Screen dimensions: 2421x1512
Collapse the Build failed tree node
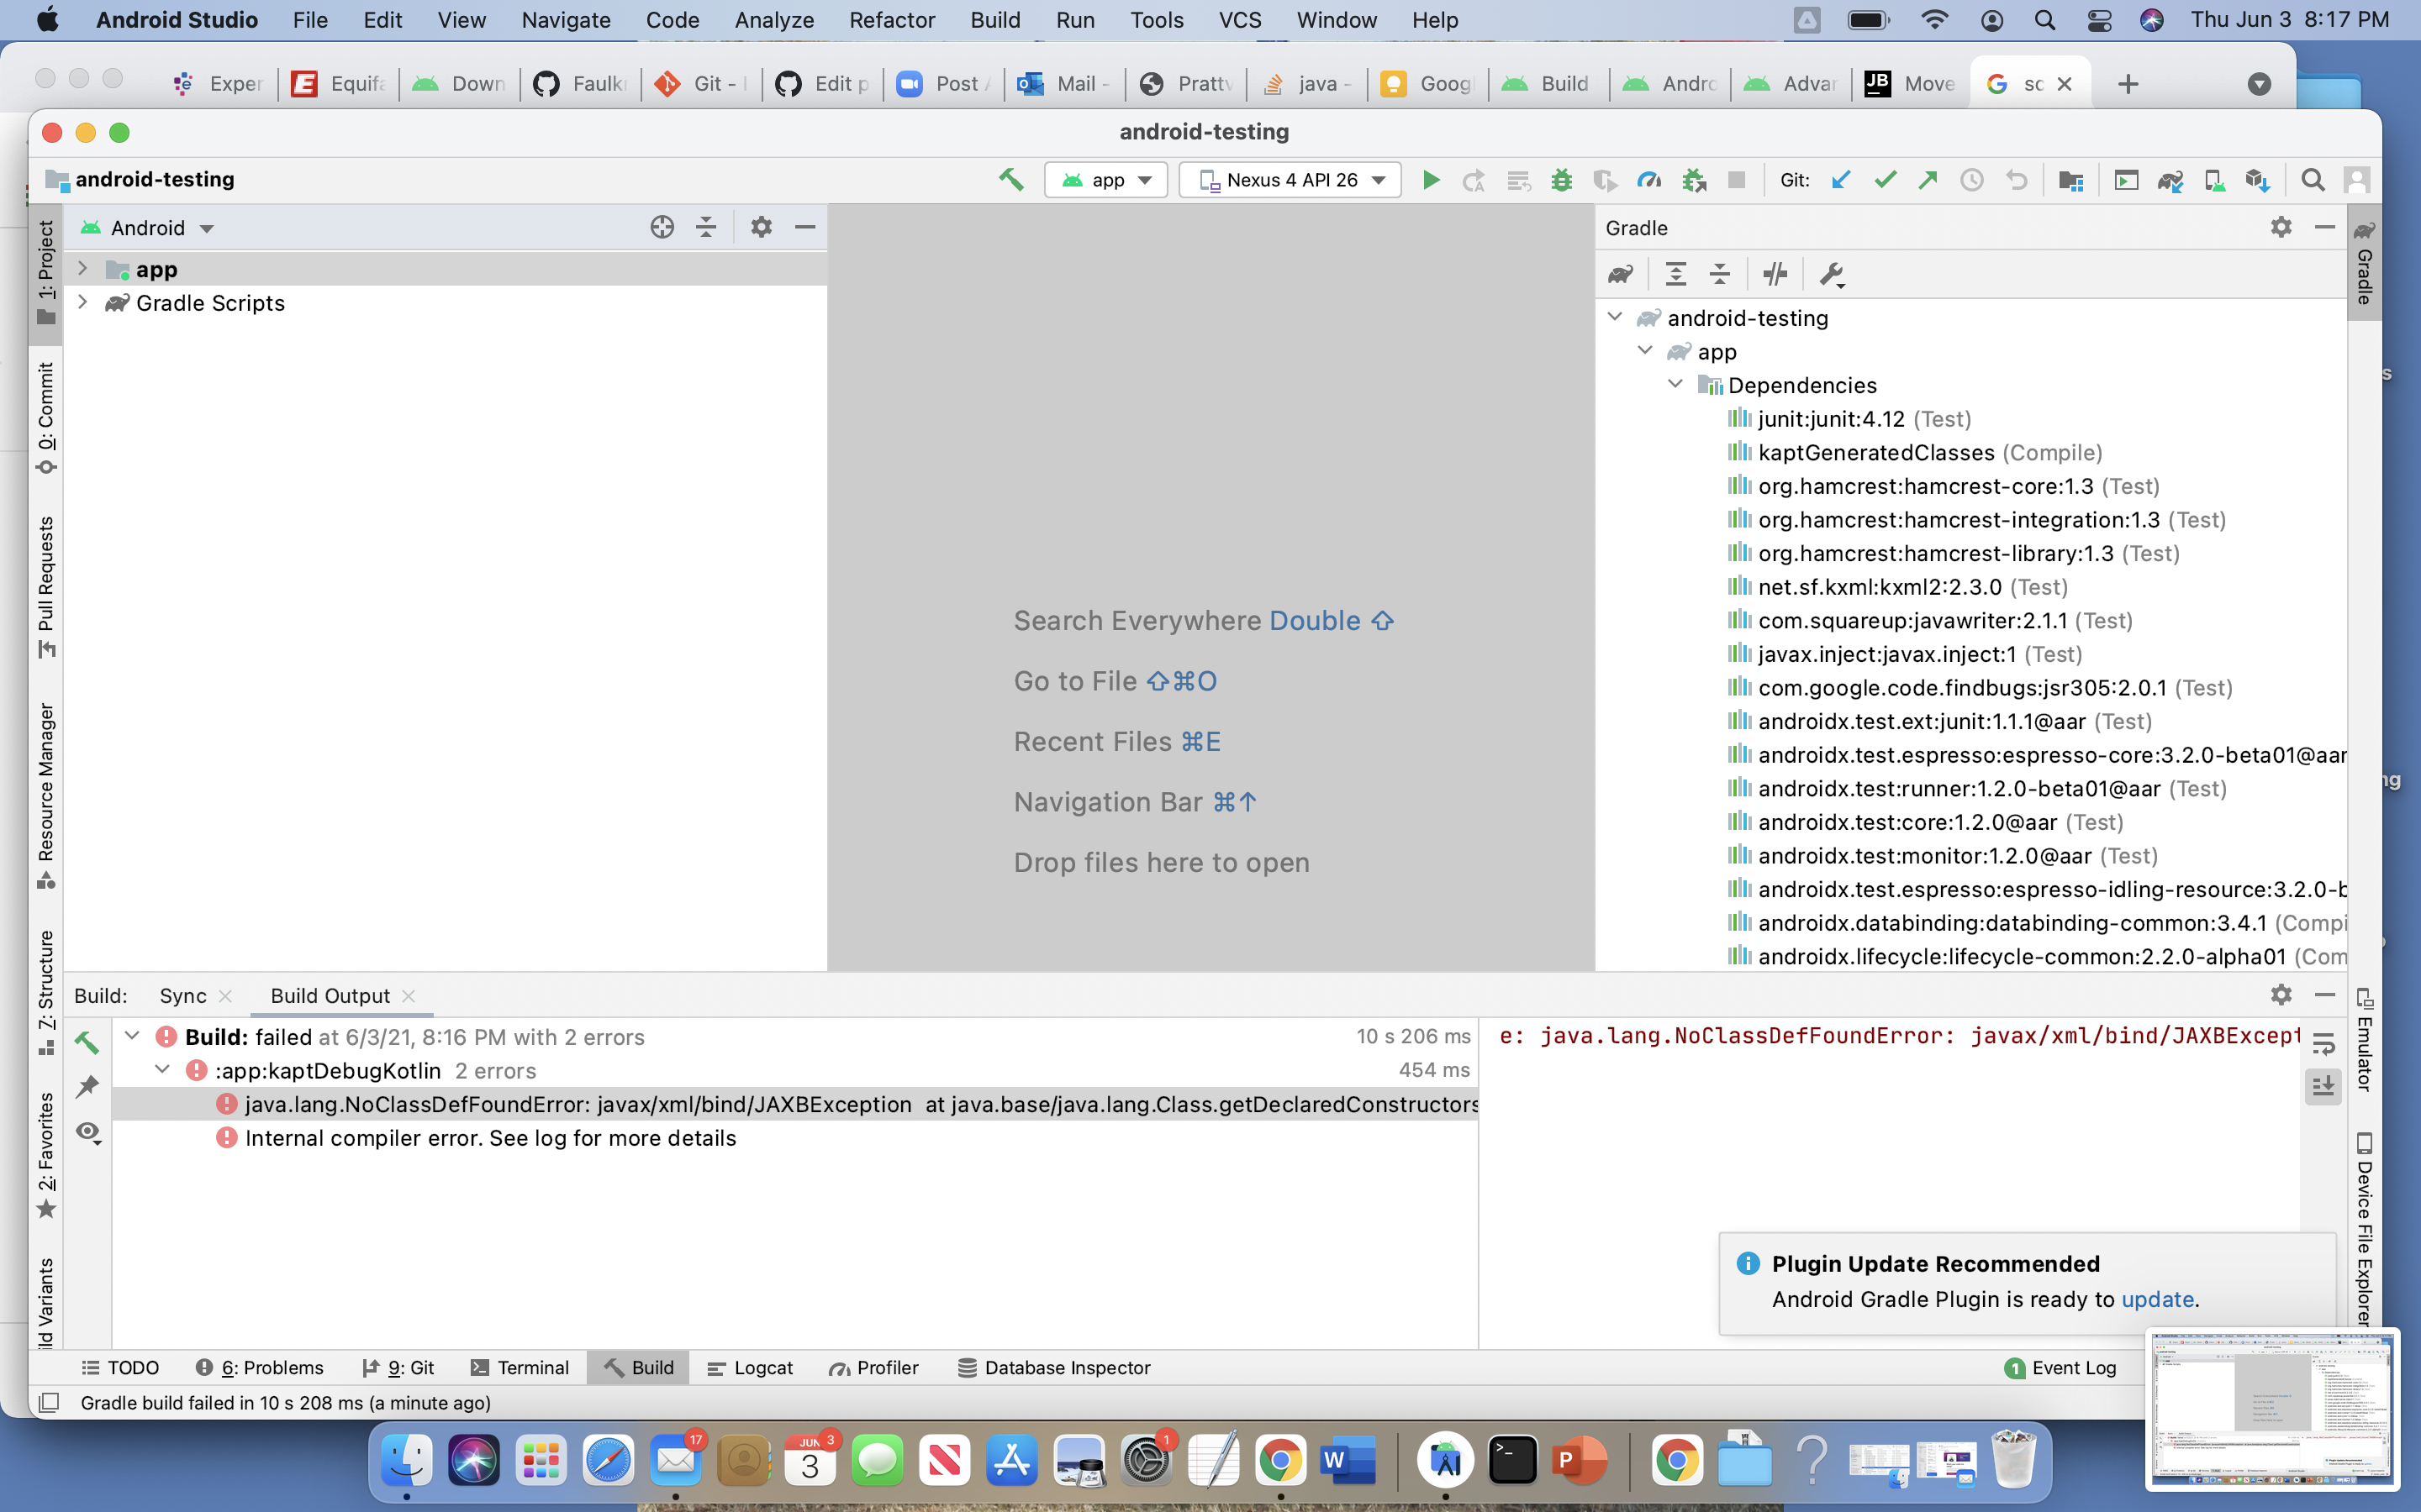point(132,1036)
